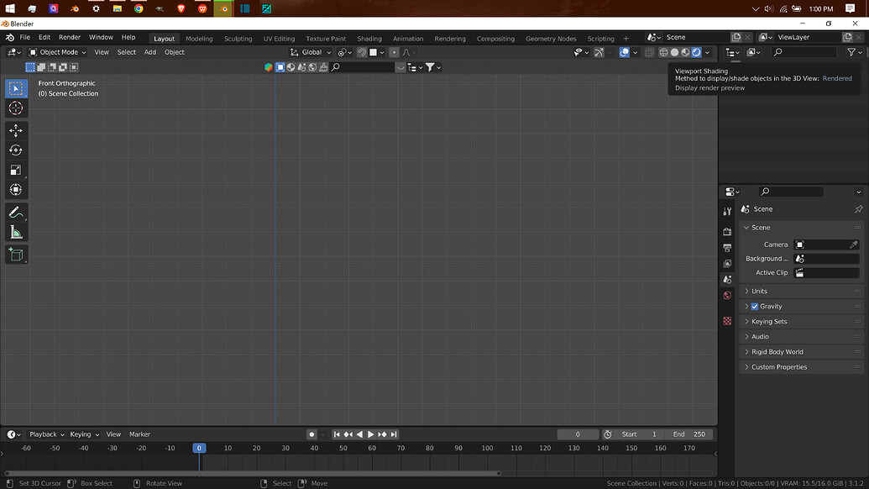Click the Camera eyedropper icon
869x489 pixels.
point(854,244)
